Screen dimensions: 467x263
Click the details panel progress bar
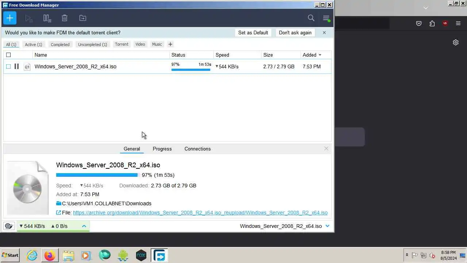pos(97,175)
